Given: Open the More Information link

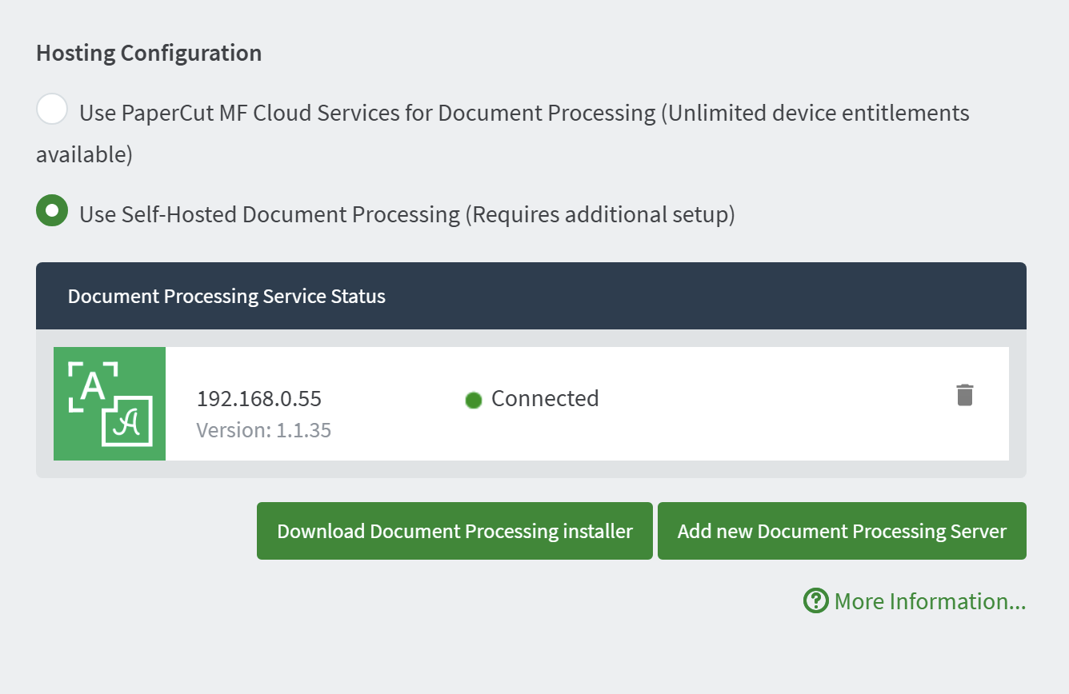Looking at the screenshot, I should point(930,601).
